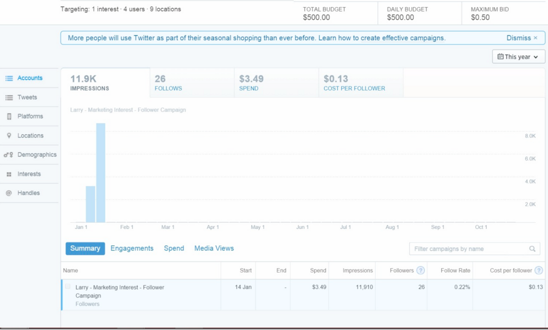The width and height of the screenshot is (548, 330).
Task: Click the Handles @ icon
Action: (x=9, y=193)
